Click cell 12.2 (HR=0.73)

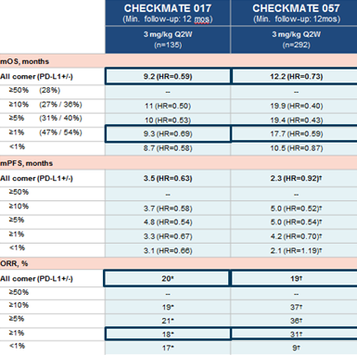294,76
